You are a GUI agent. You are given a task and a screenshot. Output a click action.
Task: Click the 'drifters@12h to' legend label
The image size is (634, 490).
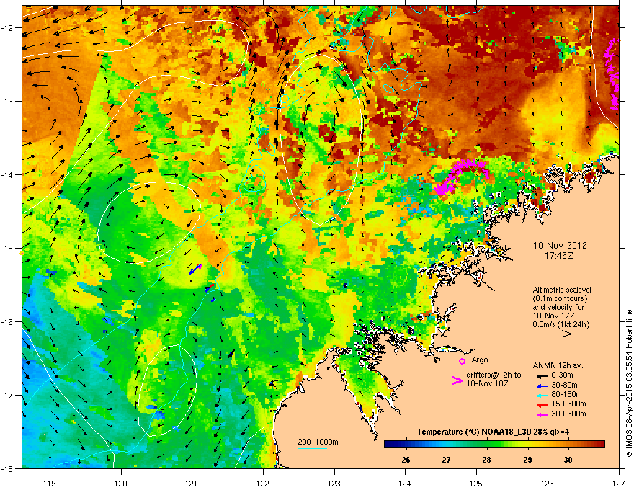tap(494, 375)
